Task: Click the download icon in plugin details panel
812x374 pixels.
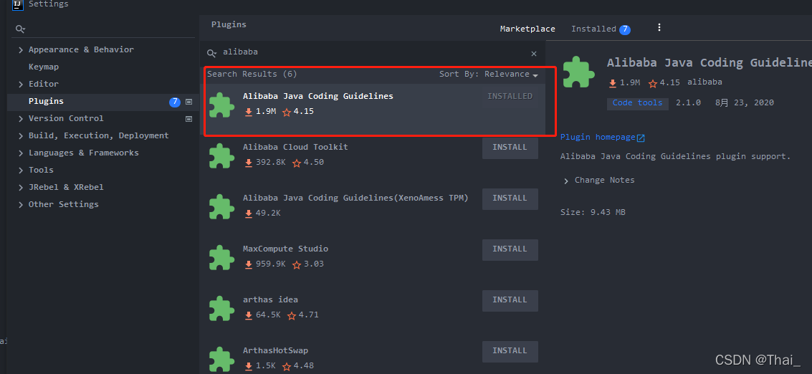Action: 613,83
